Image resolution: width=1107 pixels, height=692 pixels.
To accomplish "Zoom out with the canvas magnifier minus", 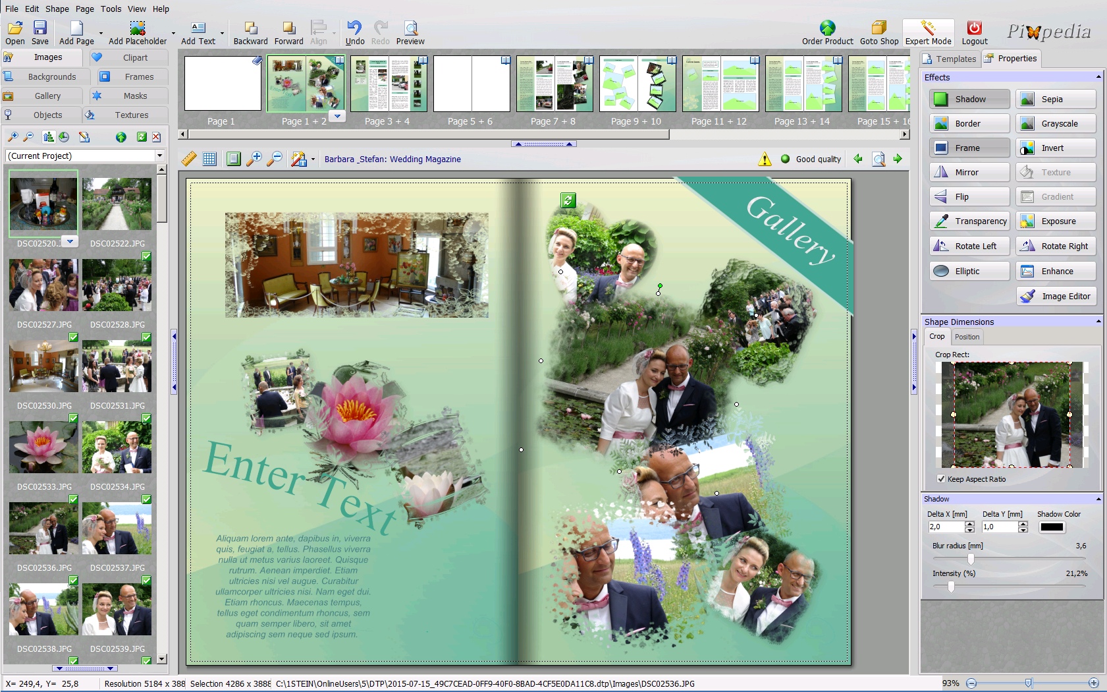I will 275,159.
